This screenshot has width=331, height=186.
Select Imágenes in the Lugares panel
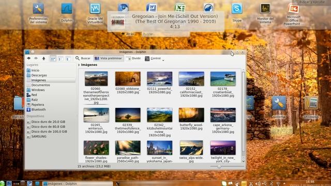(51, 80)
